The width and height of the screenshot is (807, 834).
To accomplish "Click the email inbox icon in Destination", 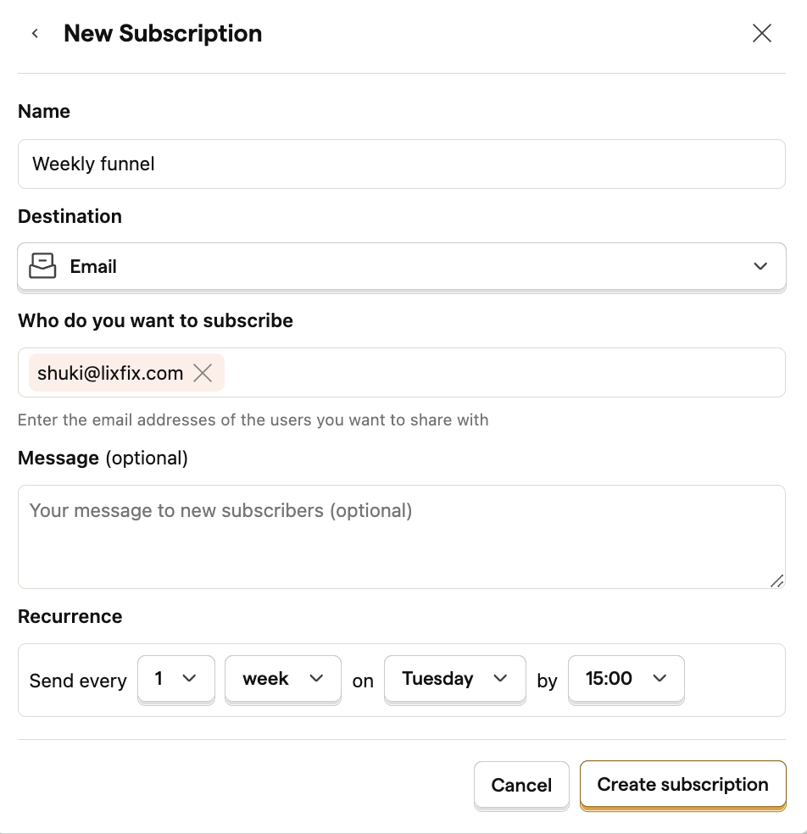I will pyautogui.click(x=42, y=266).
